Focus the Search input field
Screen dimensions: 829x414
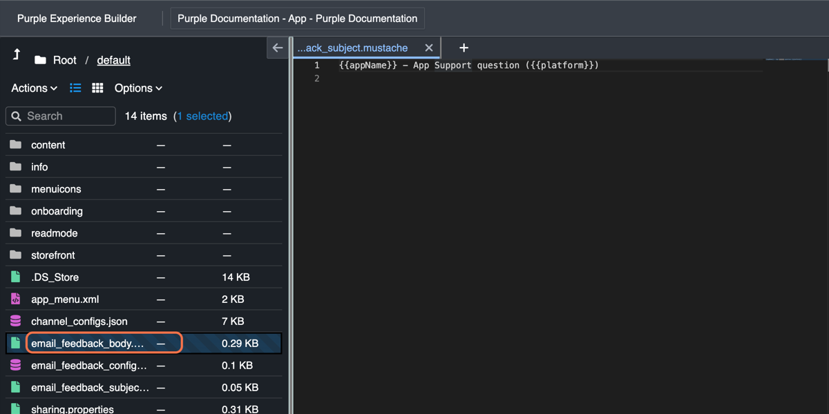point(61,116)
